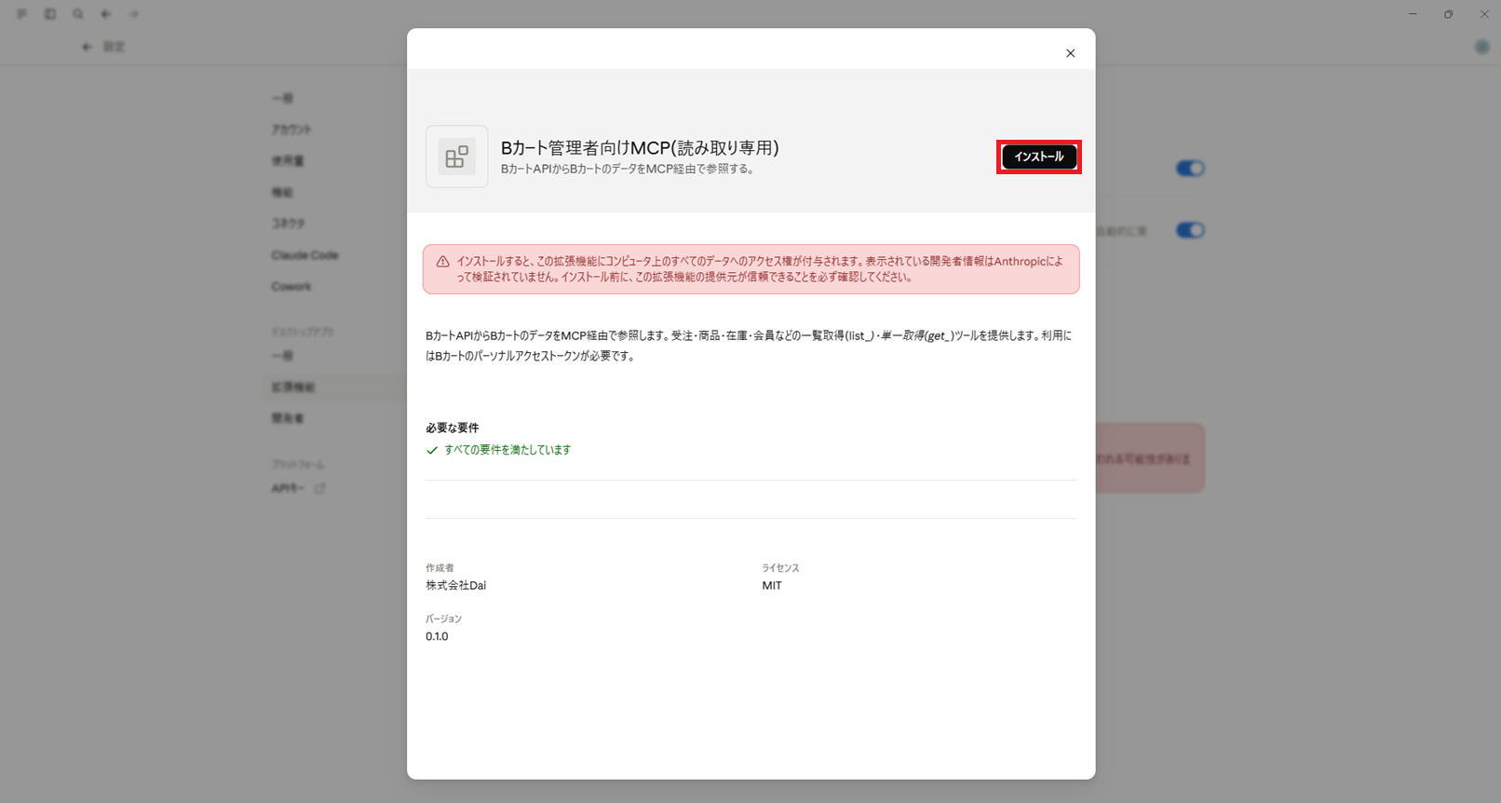1501x803 pixels.
Task: Open the hamburger menu icon
Action: click(x=22, y=14)
